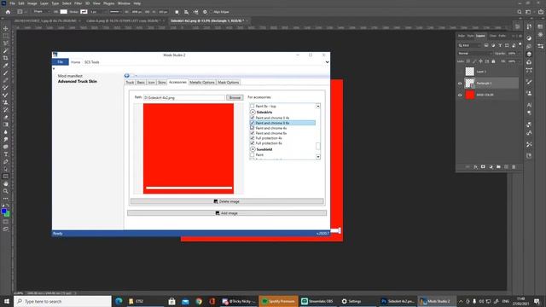Click the Delete image button
This screenshot has height=307, width=546.
(227, 201)
